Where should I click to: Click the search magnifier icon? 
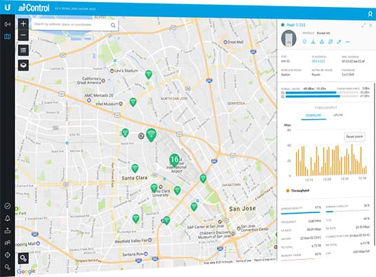click(113, 25)
